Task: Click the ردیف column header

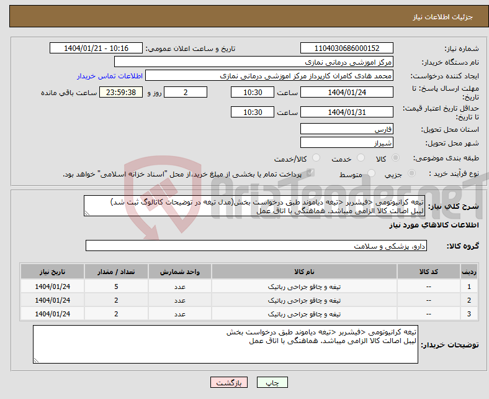Action: click(x=469, y=272)
